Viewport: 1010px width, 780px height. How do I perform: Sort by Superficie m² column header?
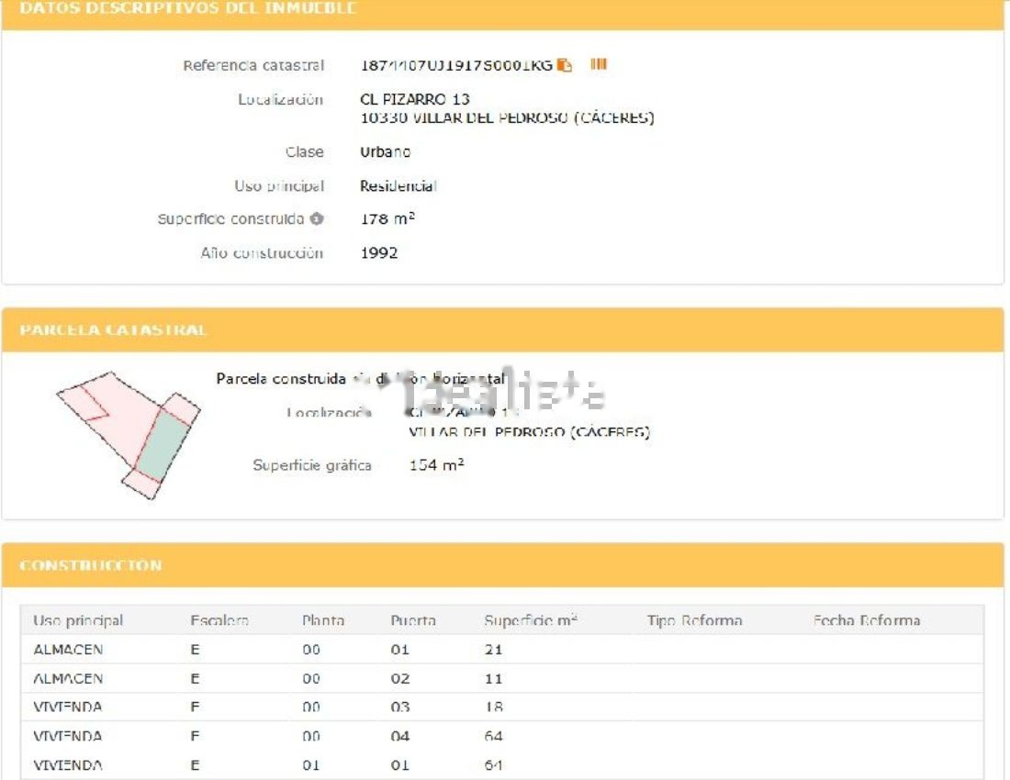click(x=530, y=621)
